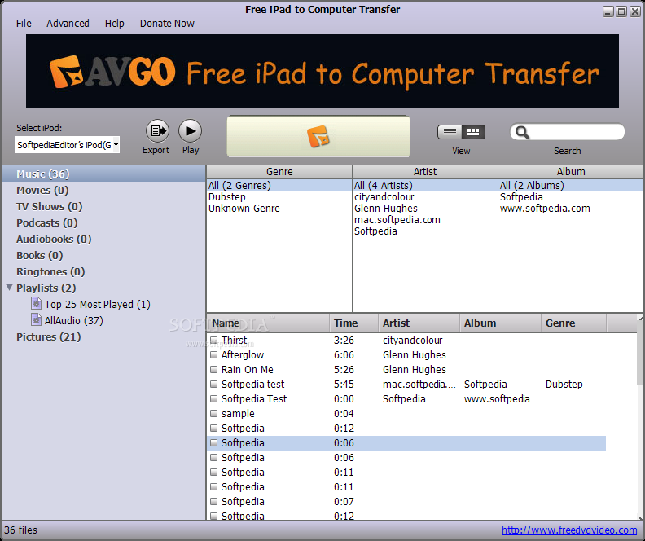Tick the checkbox beside Thirst

point(214,341)
